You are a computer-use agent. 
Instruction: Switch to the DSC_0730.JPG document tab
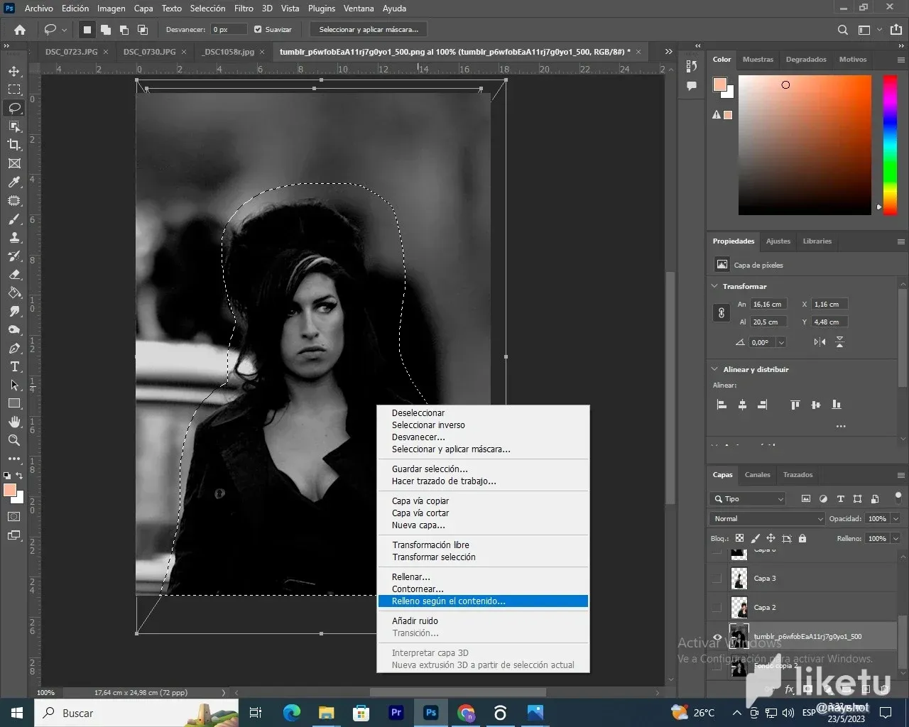(x=149, y=52)
